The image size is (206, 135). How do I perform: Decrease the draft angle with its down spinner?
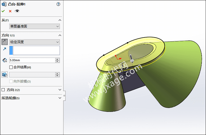(57, 76)
